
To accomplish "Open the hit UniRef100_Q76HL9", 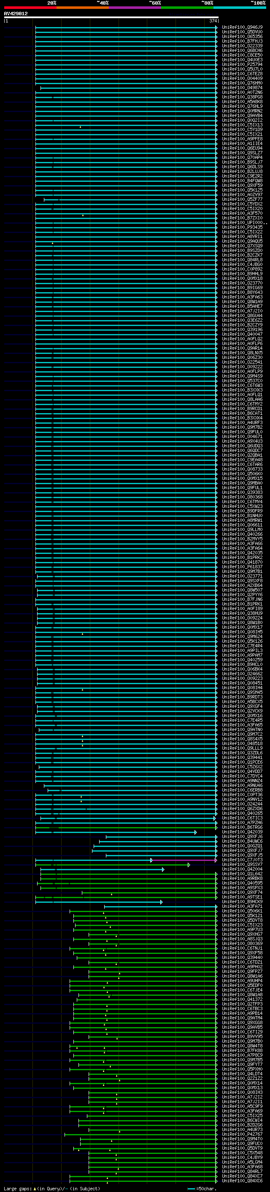I will 242,107.
